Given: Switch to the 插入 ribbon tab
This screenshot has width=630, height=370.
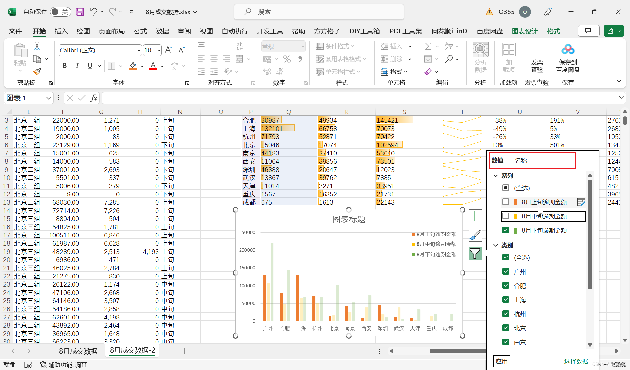Looking at the screenshot, I should 61,31.
